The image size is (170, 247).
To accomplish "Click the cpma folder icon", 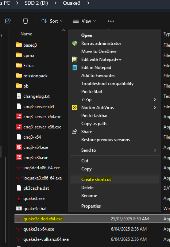I will pos(19,55).
